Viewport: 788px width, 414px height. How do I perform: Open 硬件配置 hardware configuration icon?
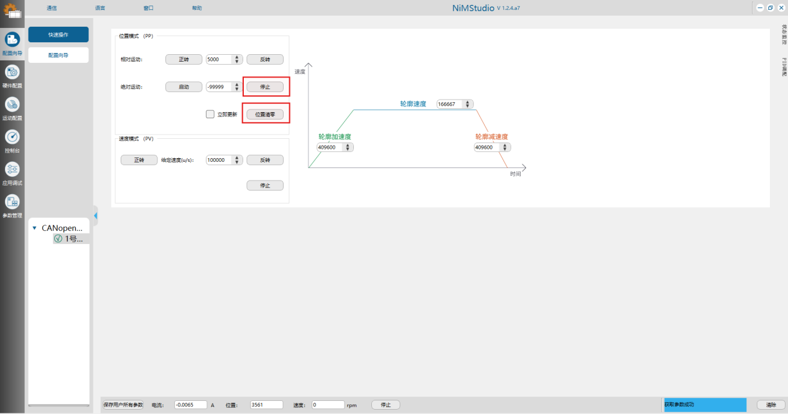12,72
